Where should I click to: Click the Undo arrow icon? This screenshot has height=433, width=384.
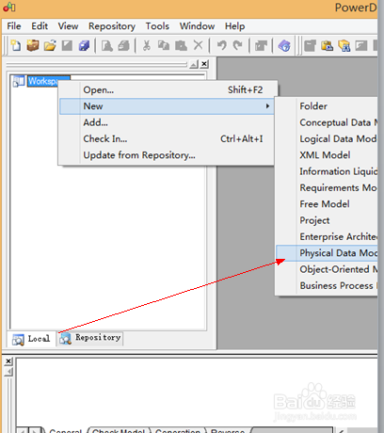[221, 46]
